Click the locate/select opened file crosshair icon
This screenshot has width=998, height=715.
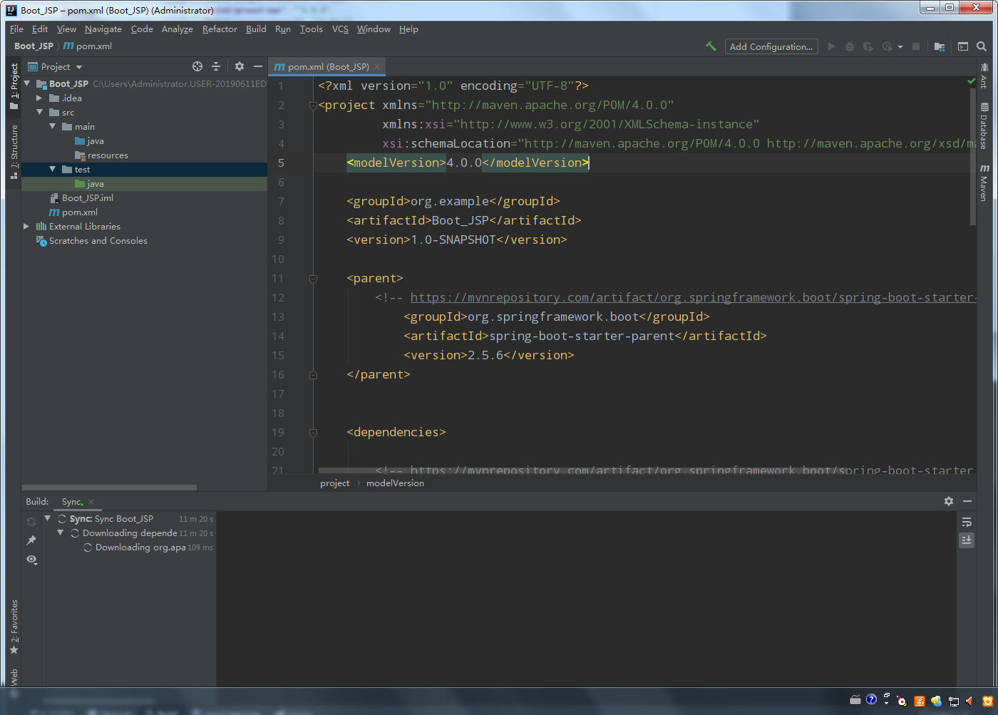point(197,66)
